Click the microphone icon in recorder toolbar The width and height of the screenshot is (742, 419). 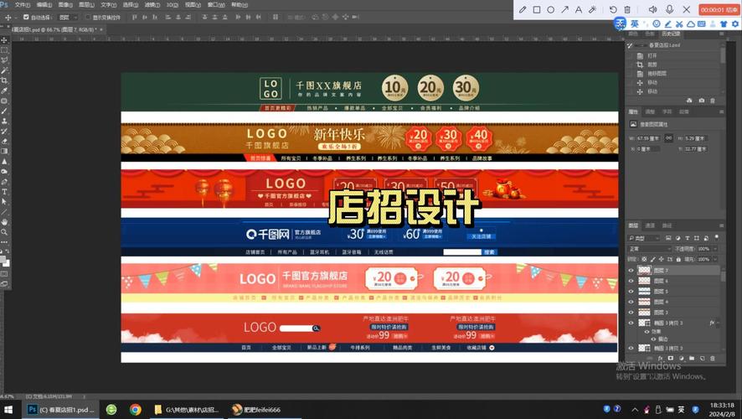(x=670, y=9)
